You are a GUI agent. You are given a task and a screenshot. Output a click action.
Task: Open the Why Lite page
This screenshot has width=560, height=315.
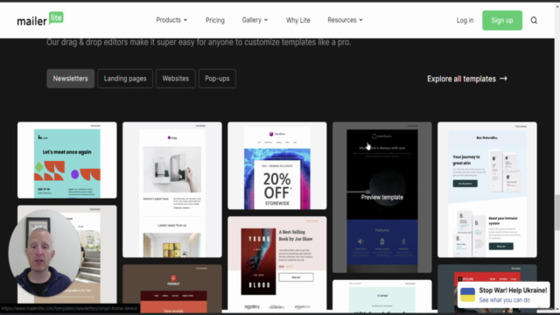(297, 20)
